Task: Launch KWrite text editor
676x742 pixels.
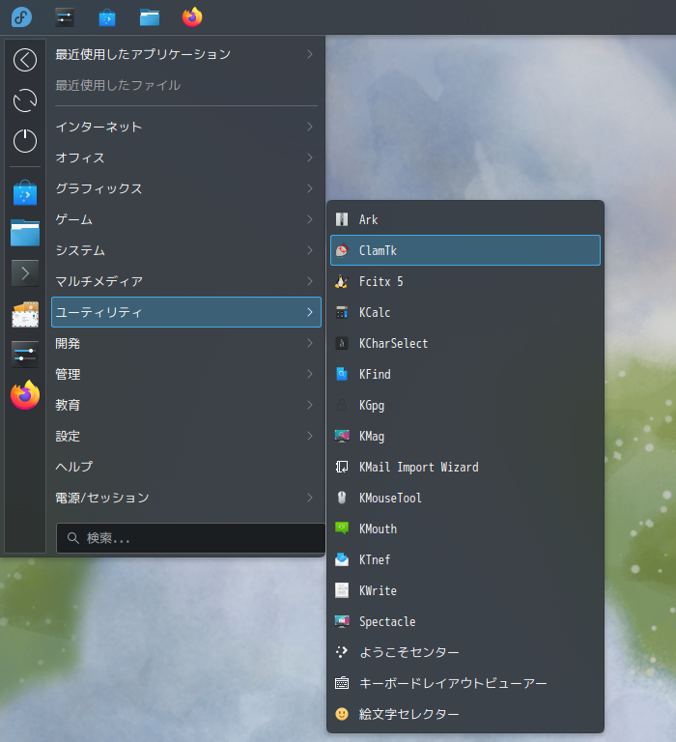Action: pos(465,590)
